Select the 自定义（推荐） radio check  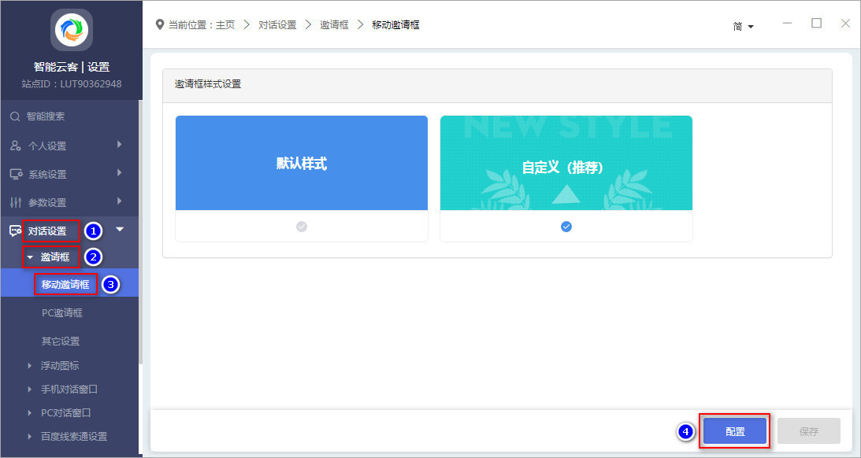(x=566, y=227)
